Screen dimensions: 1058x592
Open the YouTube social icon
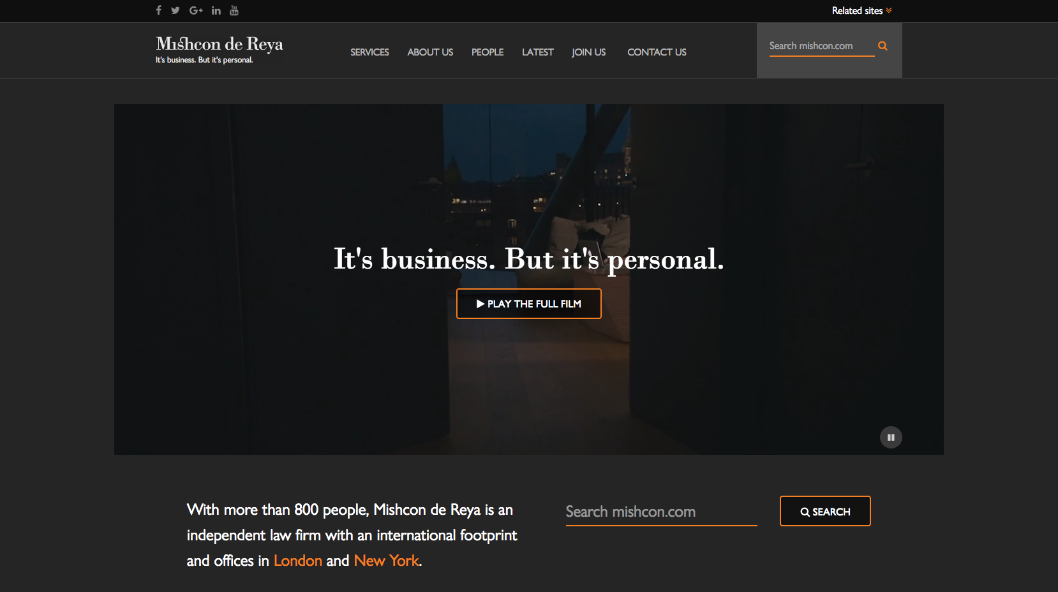(x=234, y=10)
